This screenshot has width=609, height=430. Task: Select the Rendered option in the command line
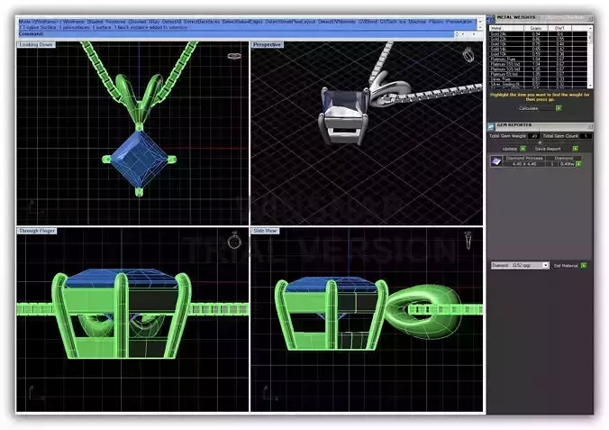[115, 22]
